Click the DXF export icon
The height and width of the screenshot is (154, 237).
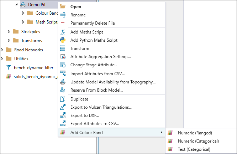pos(63,115)
